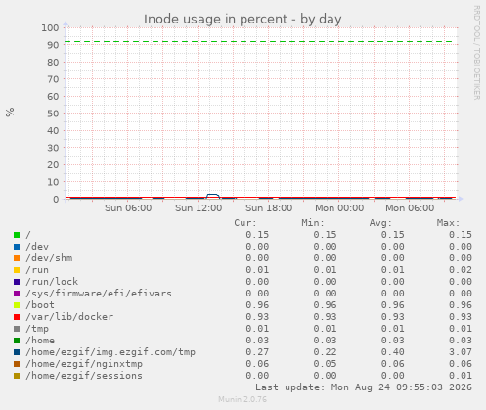This screenshot has height=410, width=486.
Task: Click the 100 y-axis label
Action: pos(50,27)
